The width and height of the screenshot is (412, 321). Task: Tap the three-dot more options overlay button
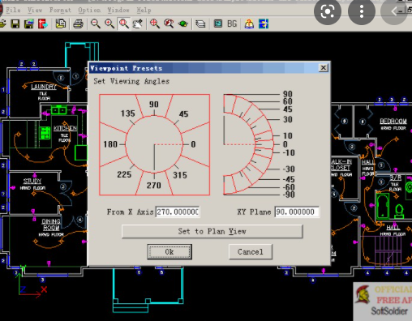[x=362, y=11]
